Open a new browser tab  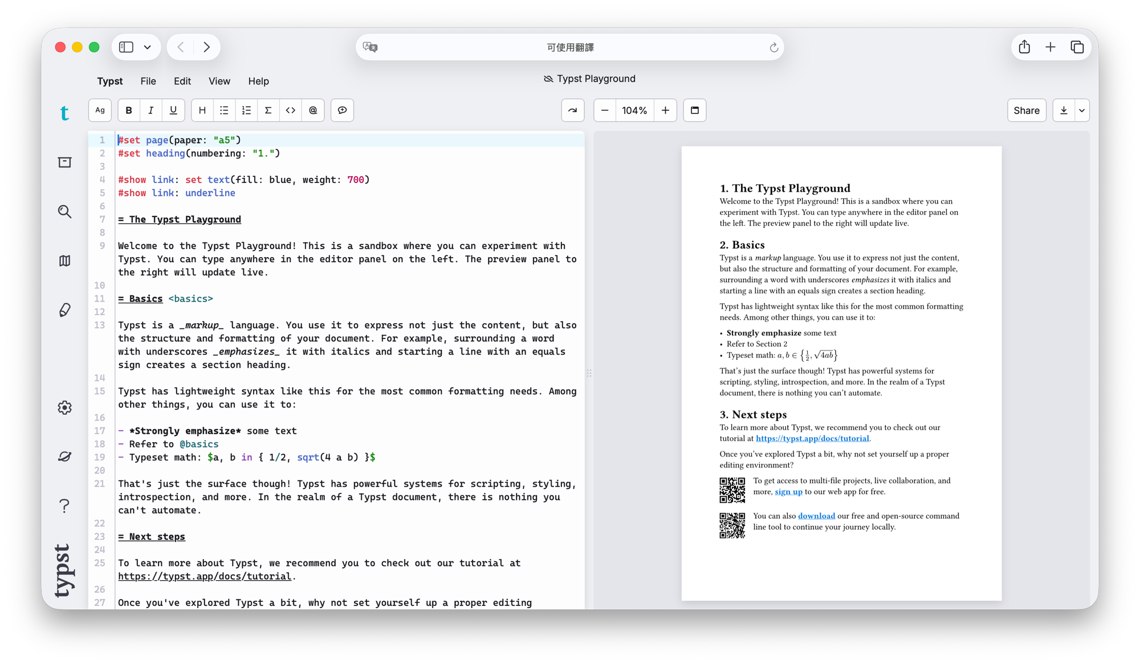[1051, 47]
